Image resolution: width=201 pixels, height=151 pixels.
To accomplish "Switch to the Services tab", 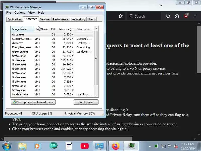I will point(45,19).
